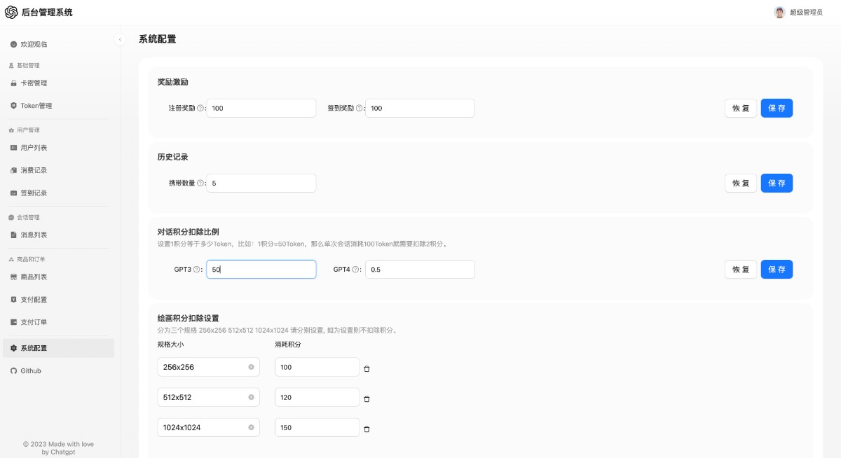Save the 对话积分扣除比例 settings
The height and width of the screenshot is (458, 841).
point(777,270)
